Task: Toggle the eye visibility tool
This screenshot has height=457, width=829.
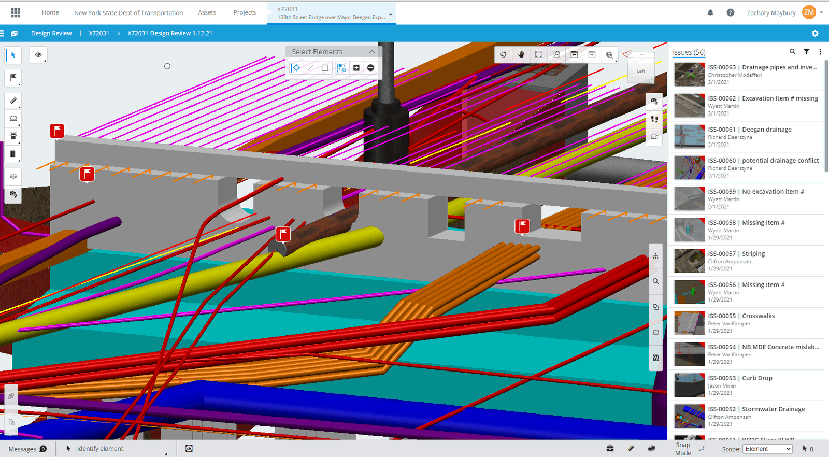Action: (38, 54)
